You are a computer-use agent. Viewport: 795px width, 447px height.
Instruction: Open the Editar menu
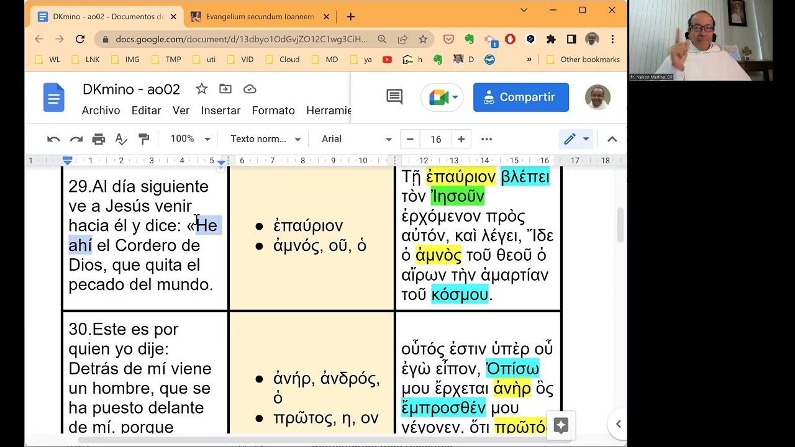pyautogui.click(x=146, y=111)
